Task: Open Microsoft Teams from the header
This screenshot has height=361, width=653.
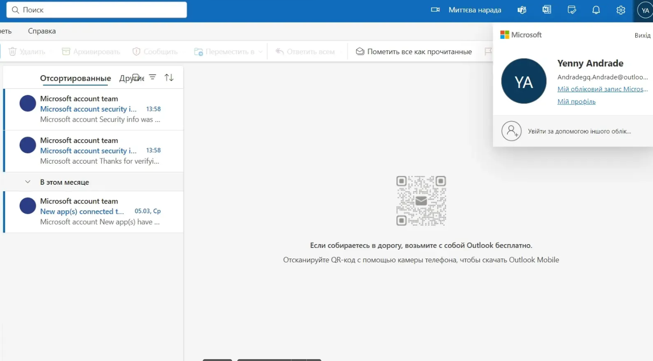Action: [x=522, y=10]
